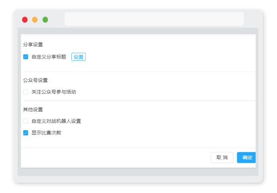Image resolution: width=277 pixels, height=193 pixels.
Task: Click the browser address bar
Action: coord(154,19)
